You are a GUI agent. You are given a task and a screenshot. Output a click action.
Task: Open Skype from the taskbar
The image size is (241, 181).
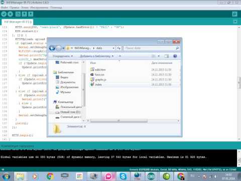[123, 176]
